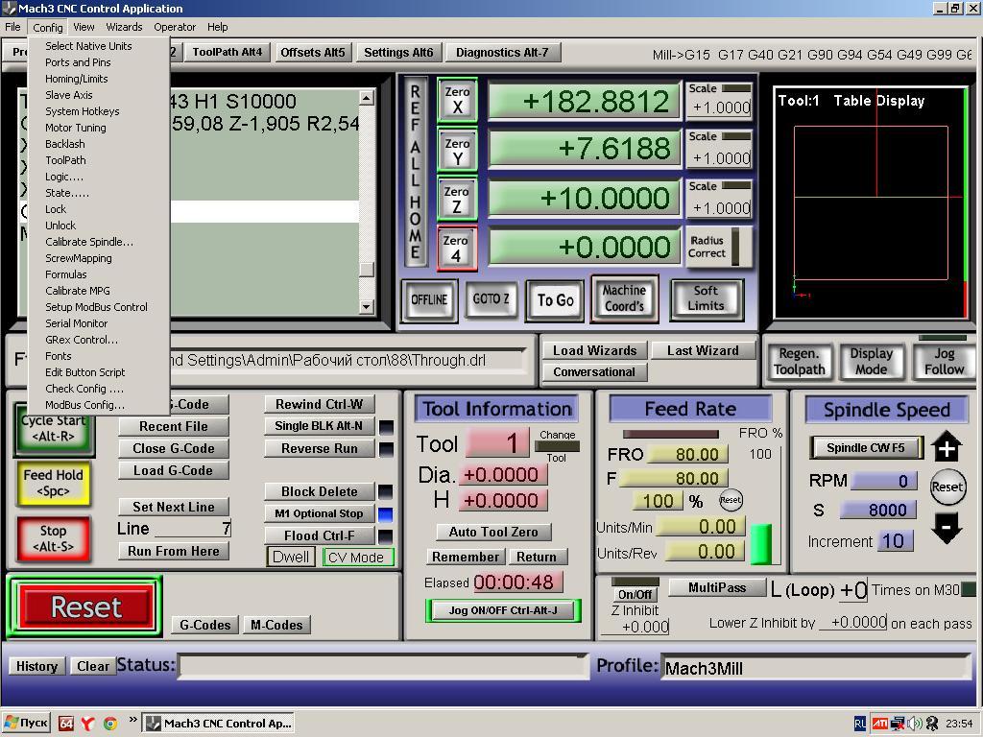This screenshot has height=737, width=983.
Task: Toggle Jog ON/OFF Ctrl-Alt-J
Action: [x=503, y=610]
